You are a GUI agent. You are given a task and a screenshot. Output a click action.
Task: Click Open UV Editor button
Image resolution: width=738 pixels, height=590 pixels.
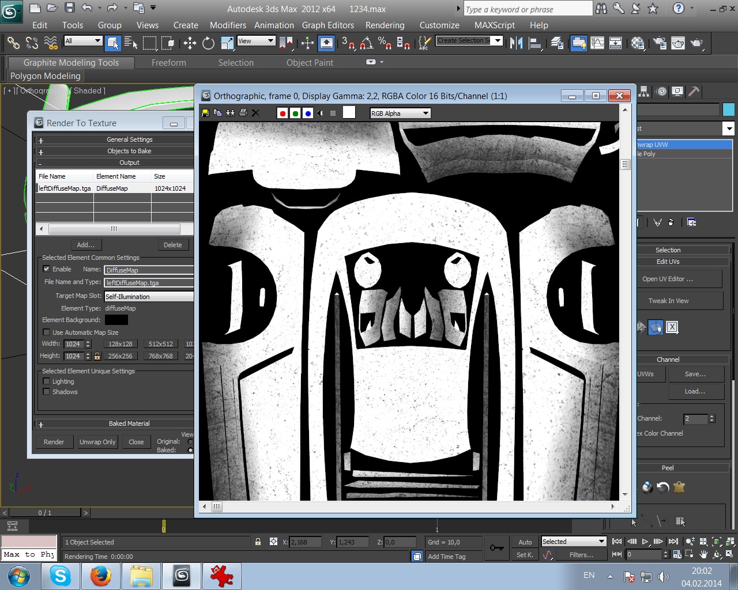click(x=668, y=279)
